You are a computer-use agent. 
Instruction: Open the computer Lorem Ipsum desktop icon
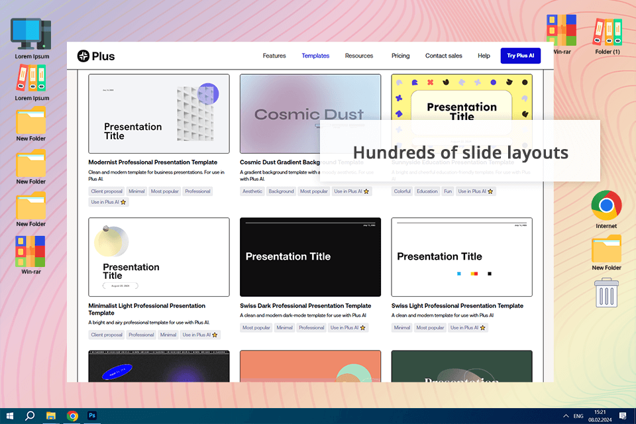coord(32,38)
